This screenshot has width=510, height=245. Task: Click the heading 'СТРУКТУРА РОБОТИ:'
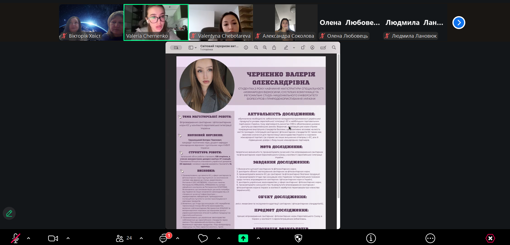point(205,152)
